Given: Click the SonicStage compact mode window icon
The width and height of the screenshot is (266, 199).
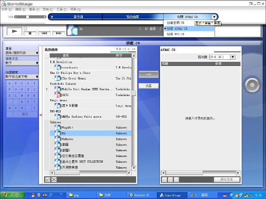Looking at the screenshot, I should pos(251,4).
